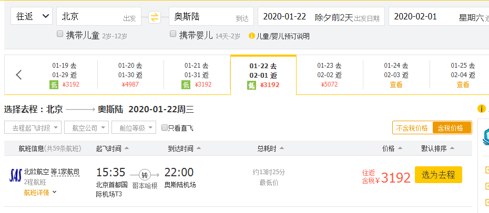Open the 往返 trip type dropdown
489x213 pixels.
32,16
